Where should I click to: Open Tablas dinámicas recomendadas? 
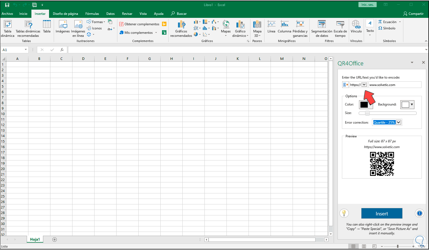tap(28, 29)
